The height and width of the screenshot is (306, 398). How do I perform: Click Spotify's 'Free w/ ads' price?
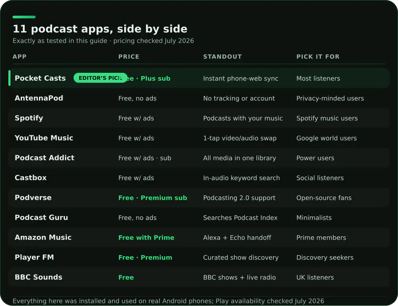coord(136,118)
